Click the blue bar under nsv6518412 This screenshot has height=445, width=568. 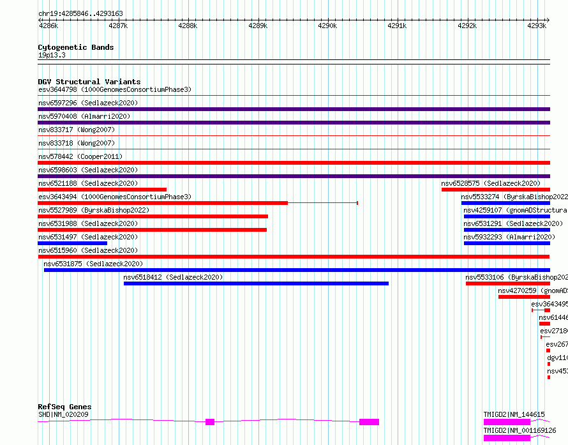256,283
